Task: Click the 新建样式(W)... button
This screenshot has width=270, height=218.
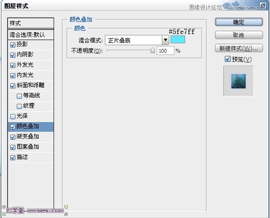Action: tap(239, 48)
